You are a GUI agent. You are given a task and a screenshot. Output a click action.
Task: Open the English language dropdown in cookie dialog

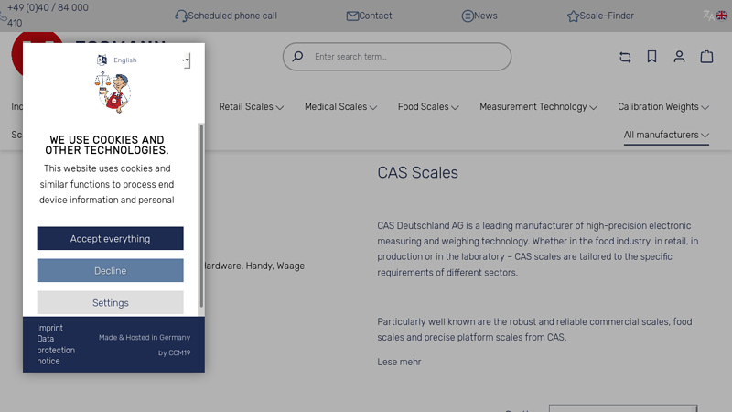[186, 60]
